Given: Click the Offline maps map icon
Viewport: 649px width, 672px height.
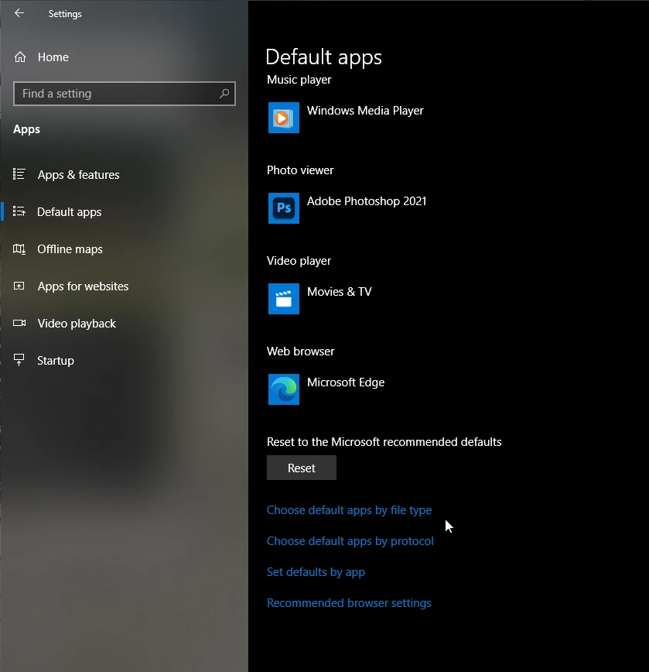Looking at the screenshot, I should point(19,249).
